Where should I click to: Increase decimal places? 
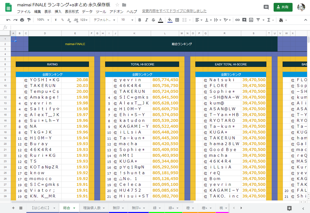76,20
